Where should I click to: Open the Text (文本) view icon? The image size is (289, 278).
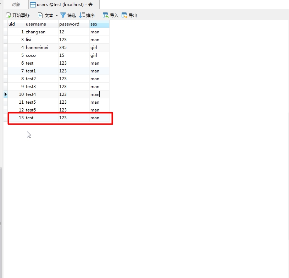click(40, 15)
